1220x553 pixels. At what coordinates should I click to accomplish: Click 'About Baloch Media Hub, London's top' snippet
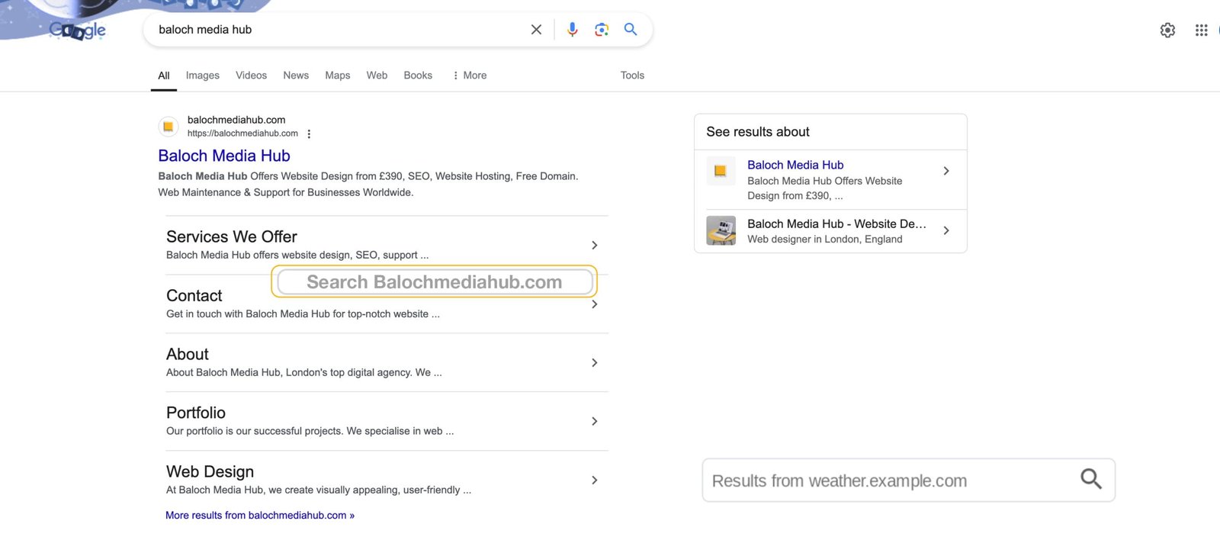click(x=303, y=372)
